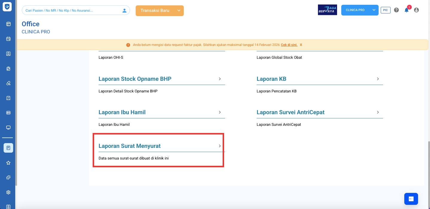Expand the CLINICA PRO clinic dropdown

(x=374, y=10)
